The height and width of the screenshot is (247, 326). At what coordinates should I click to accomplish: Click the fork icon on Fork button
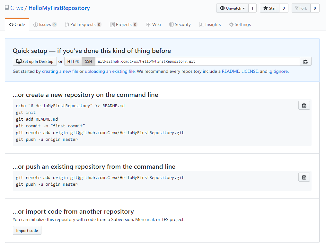pos(297,8)
